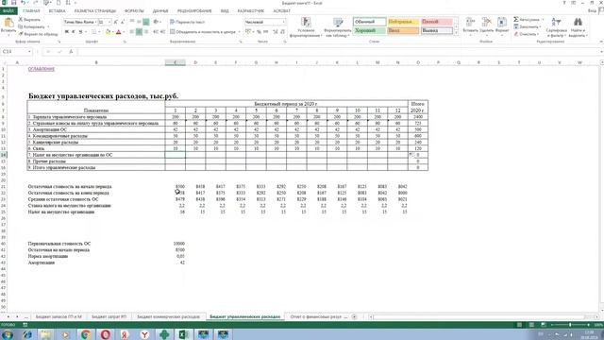This screenshot has width=604, height=340.
Task: Select the Обычный cell style
Action: click(x=369, y=22)
